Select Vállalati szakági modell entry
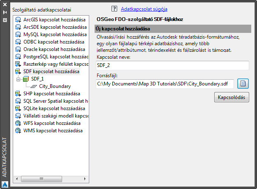Image resolution: width=257 pixels, height=189 pixels. pyautogui.click(x=56, y=116)
